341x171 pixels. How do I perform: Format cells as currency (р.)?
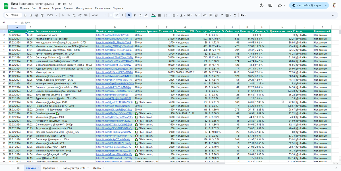click(x=63, y=15)
